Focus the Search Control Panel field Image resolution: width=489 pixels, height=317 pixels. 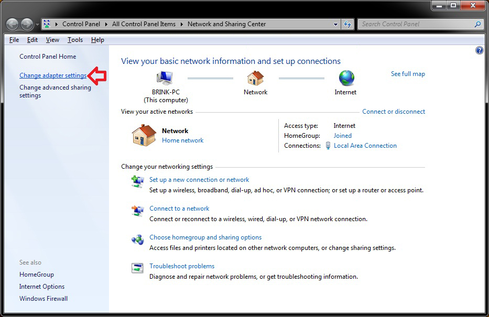[417, 24]
